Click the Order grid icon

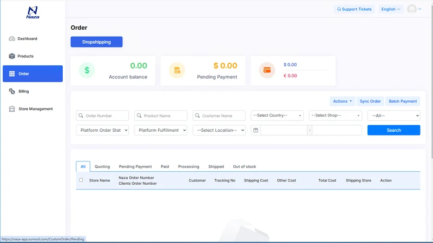click(x=11, y=73)
